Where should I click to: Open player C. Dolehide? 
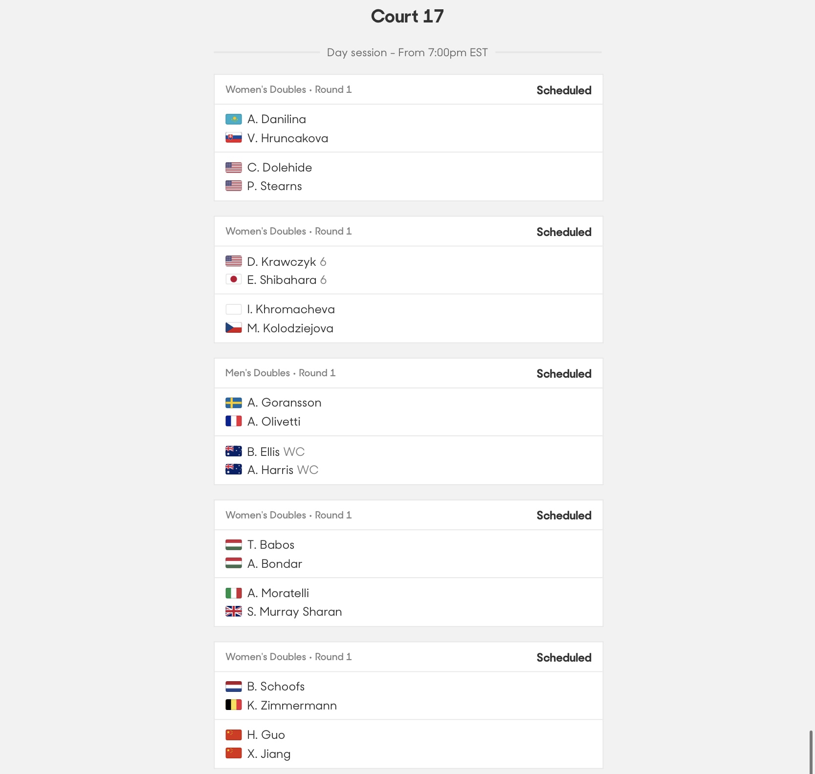(x=280, y=168)
